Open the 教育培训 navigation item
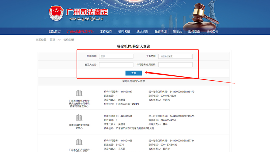This screenshot has width=270, height=152. 161,32
